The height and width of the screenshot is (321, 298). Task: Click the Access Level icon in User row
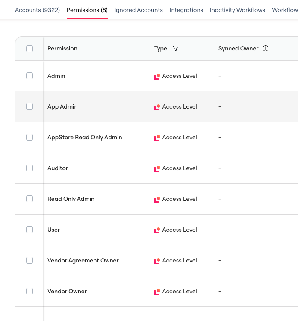[x=157, y=230]
